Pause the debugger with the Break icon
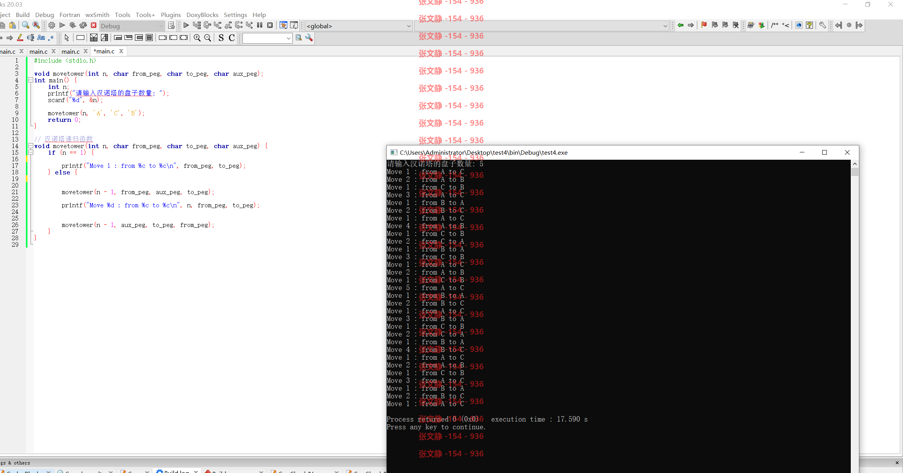 pyautogui.click(x=260, y=26)
